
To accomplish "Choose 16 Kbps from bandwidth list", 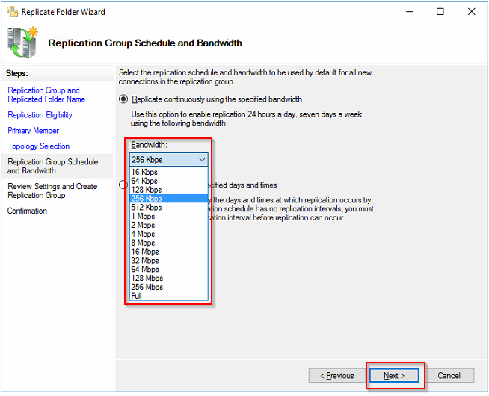I will pos(144,172).
